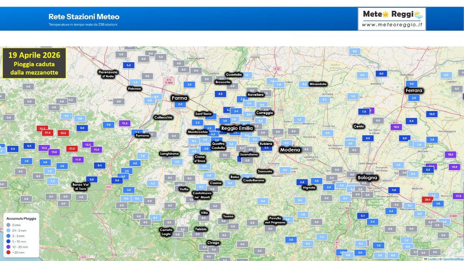464x261 pixels.
Task: Open the 5.2 marker near Fiorenzuola d'Arda
Action: (x=128, y=65)
